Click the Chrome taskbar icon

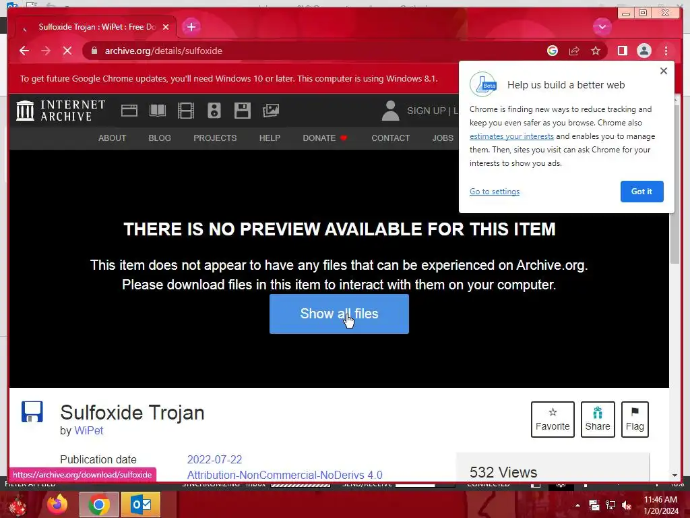pyautogui.click(x=99, y=505)
